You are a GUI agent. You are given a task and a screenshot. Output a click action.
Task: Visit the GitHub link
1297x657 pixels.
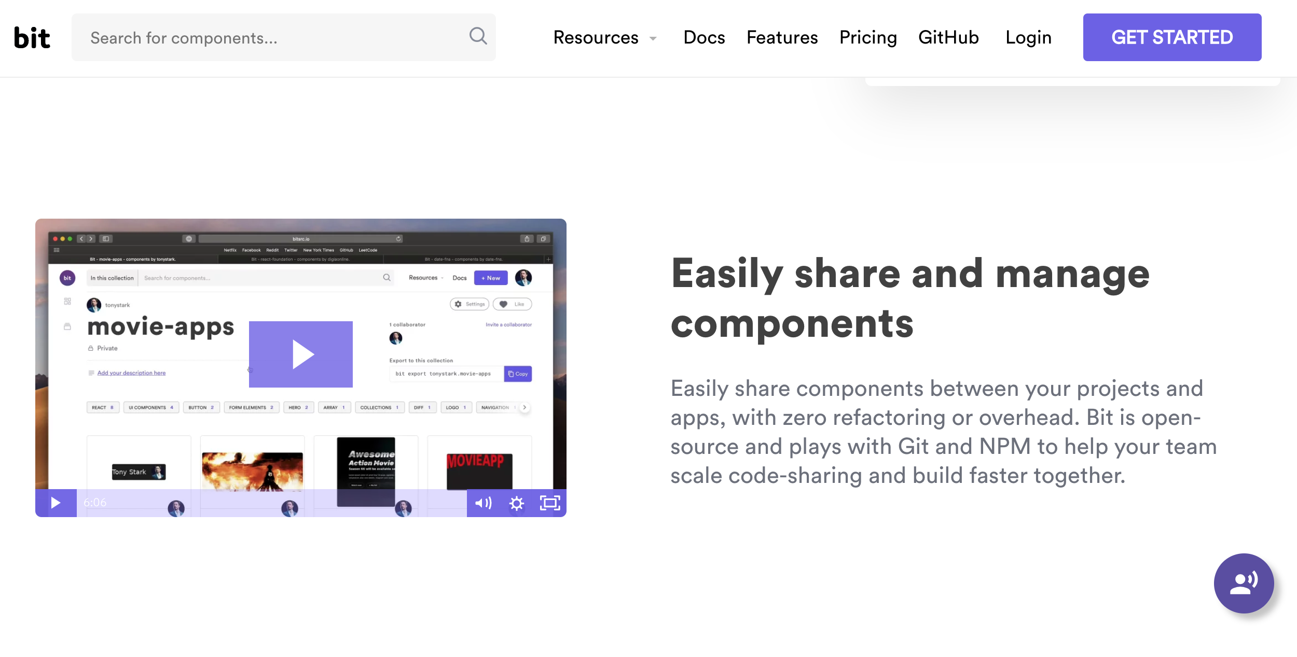point(948,38)
